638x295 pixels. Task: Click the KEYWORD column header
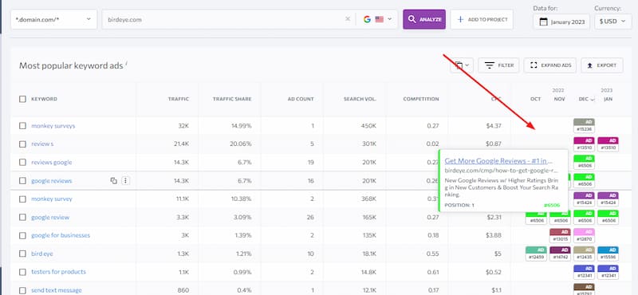(x=44, y=99)
